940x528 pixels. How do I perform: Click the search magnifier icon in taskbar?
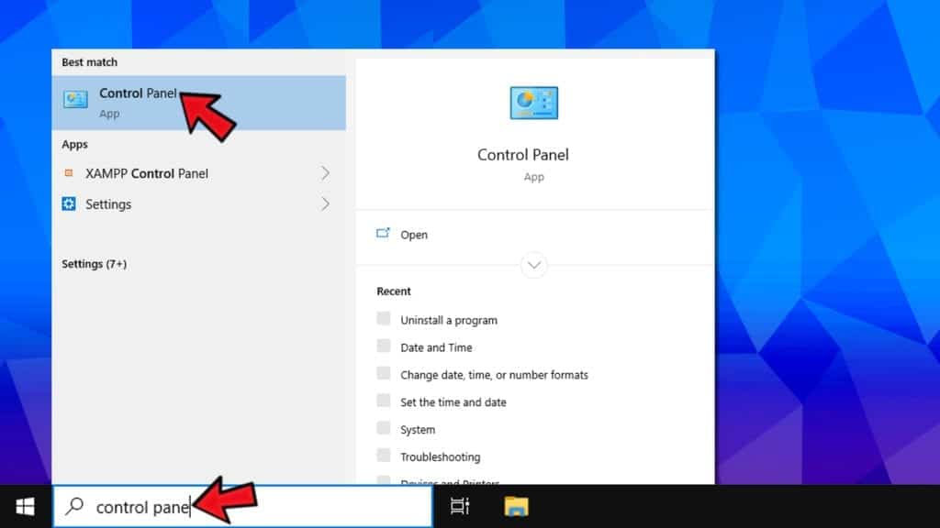[x=75, y=506]
